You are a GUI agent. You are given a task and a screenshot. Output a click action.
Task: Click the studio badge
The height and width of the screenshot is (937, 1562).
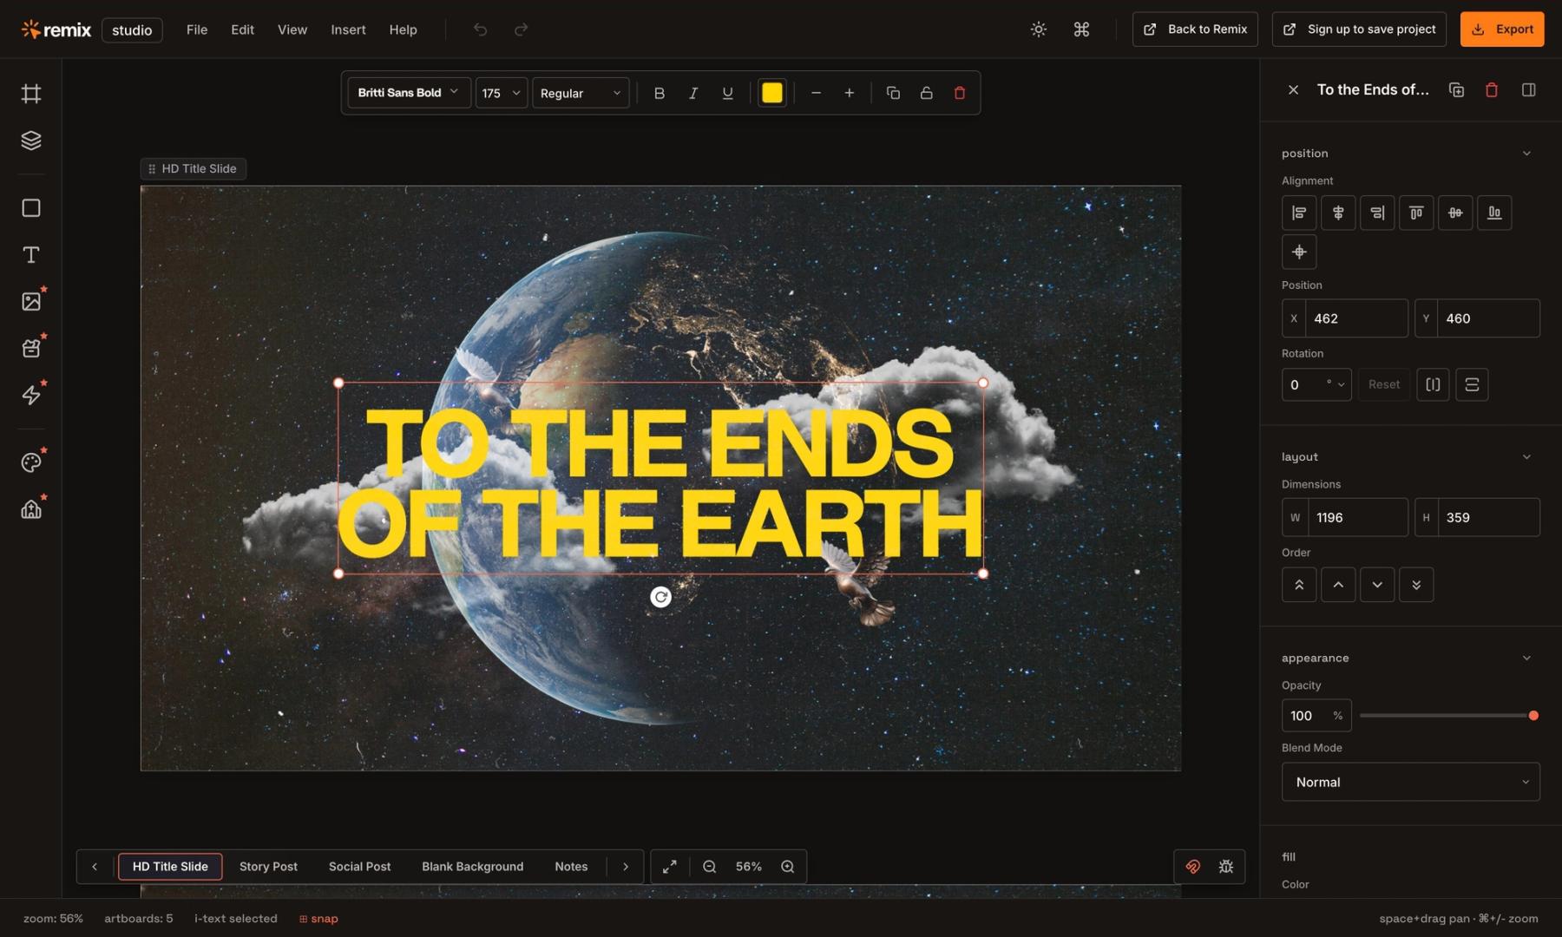click(x=132, y=30)
